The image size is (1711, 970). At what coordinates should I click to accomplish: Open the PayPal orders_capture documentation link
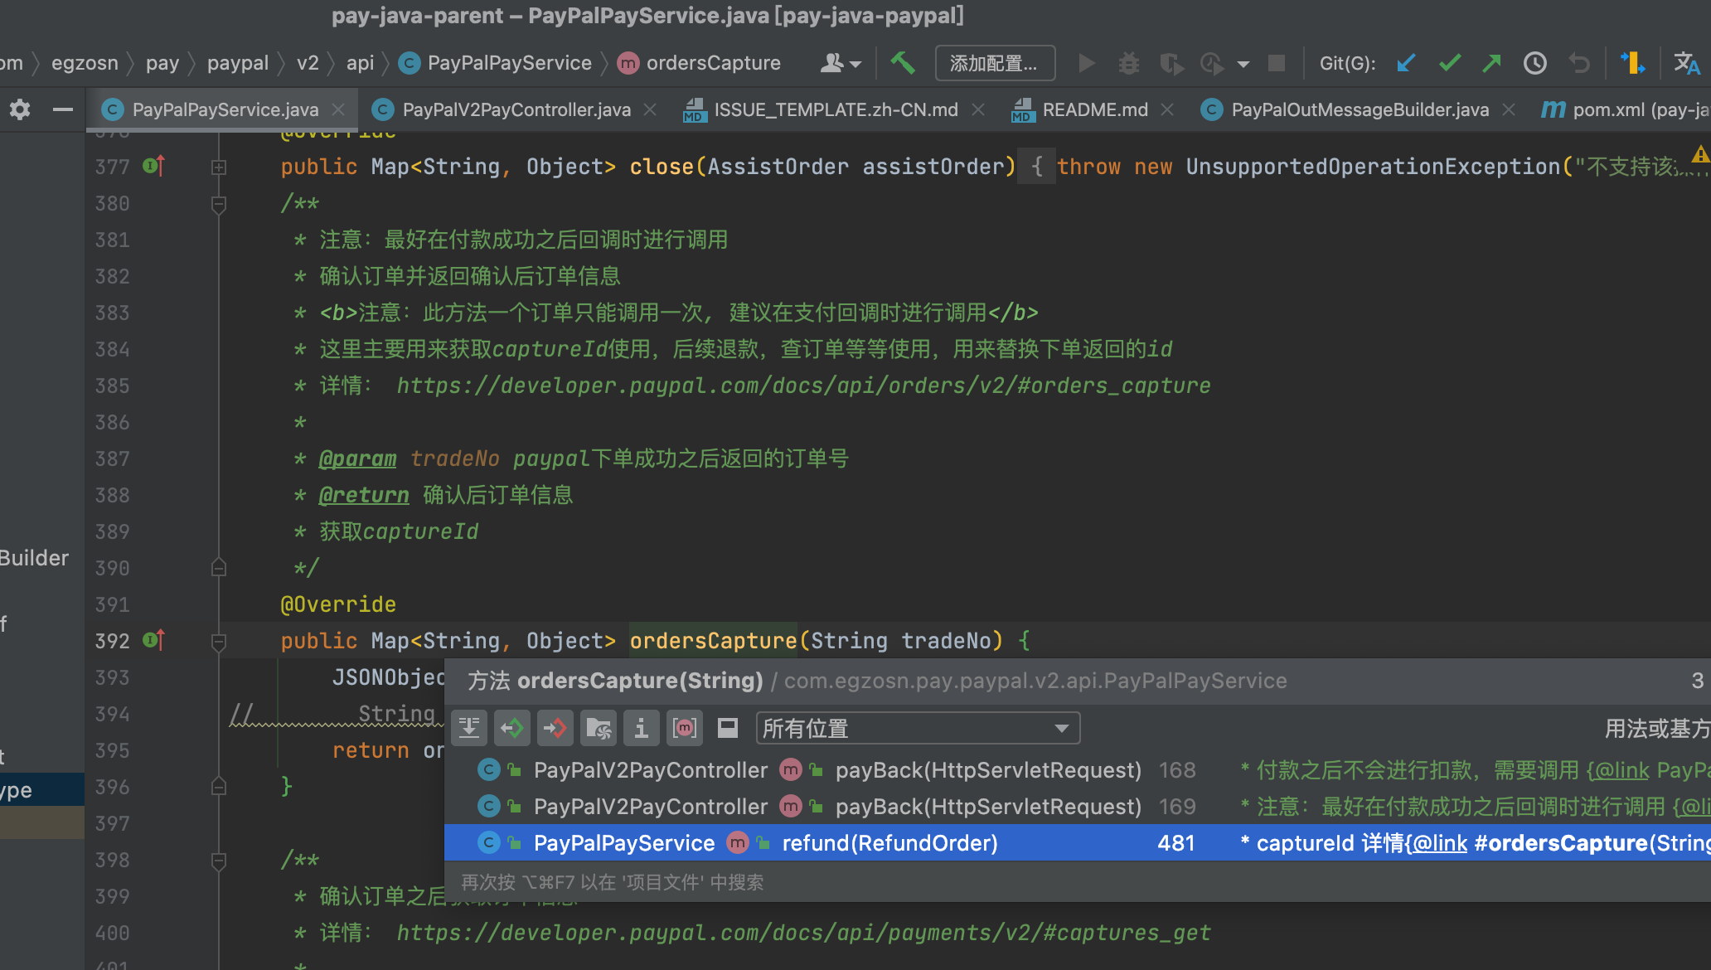(802, 385)
